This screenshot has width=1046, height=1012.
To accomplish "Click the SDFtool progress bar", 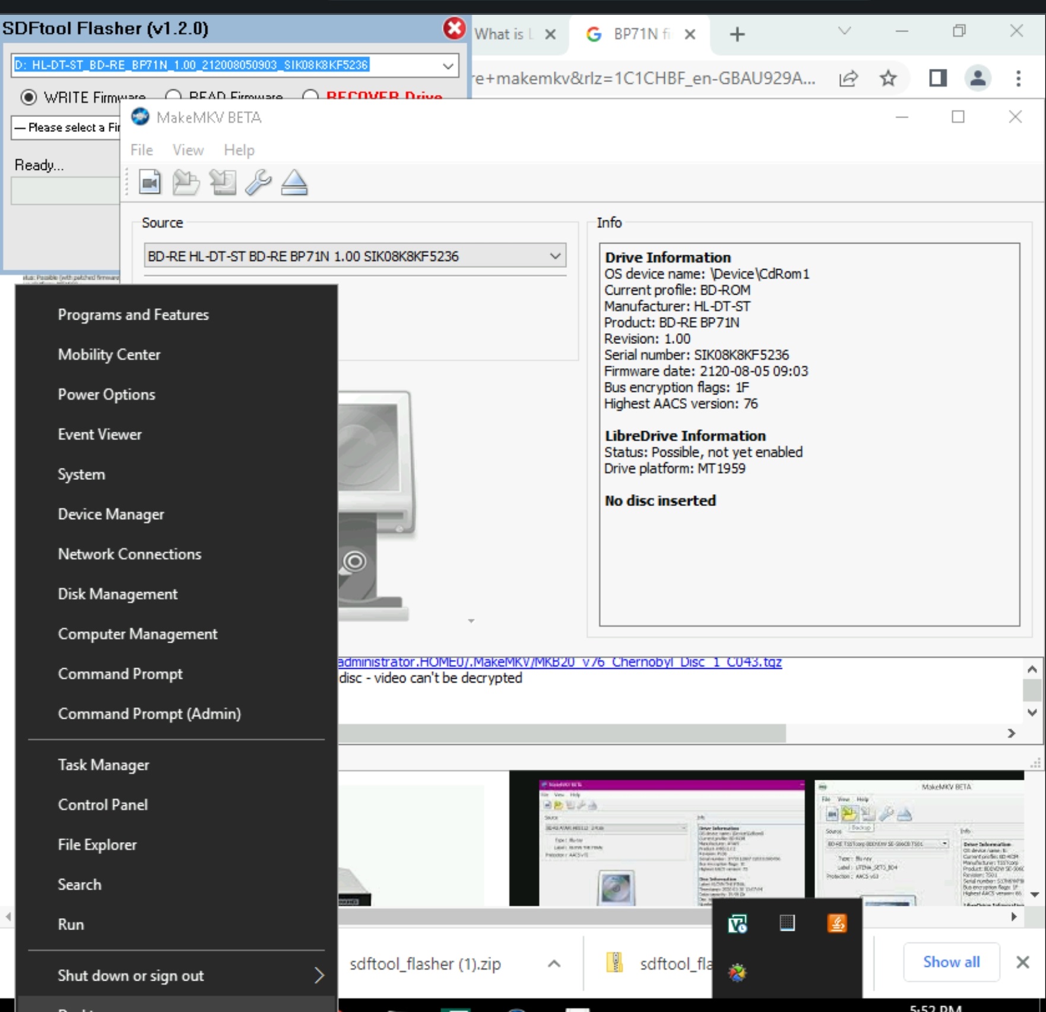I will pyautogui.click(x=65, y=191).
